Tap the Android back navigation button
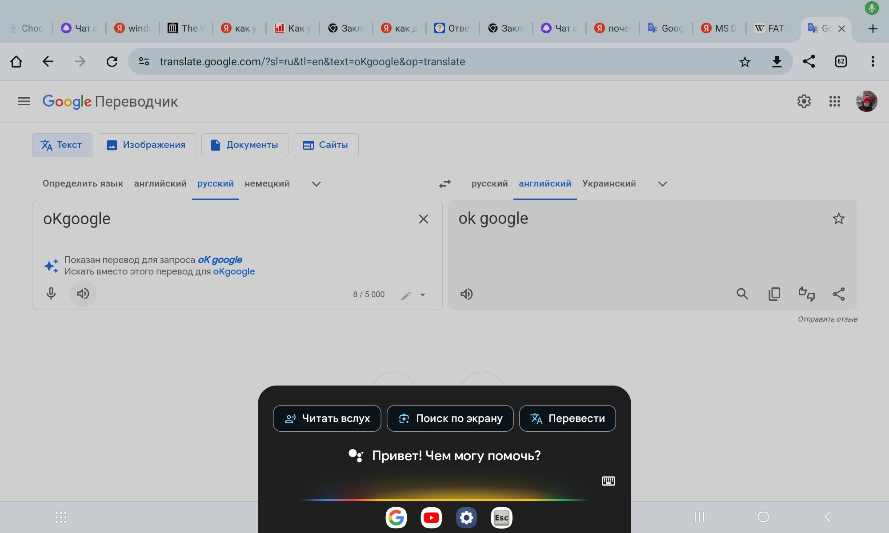 [827, 517]
